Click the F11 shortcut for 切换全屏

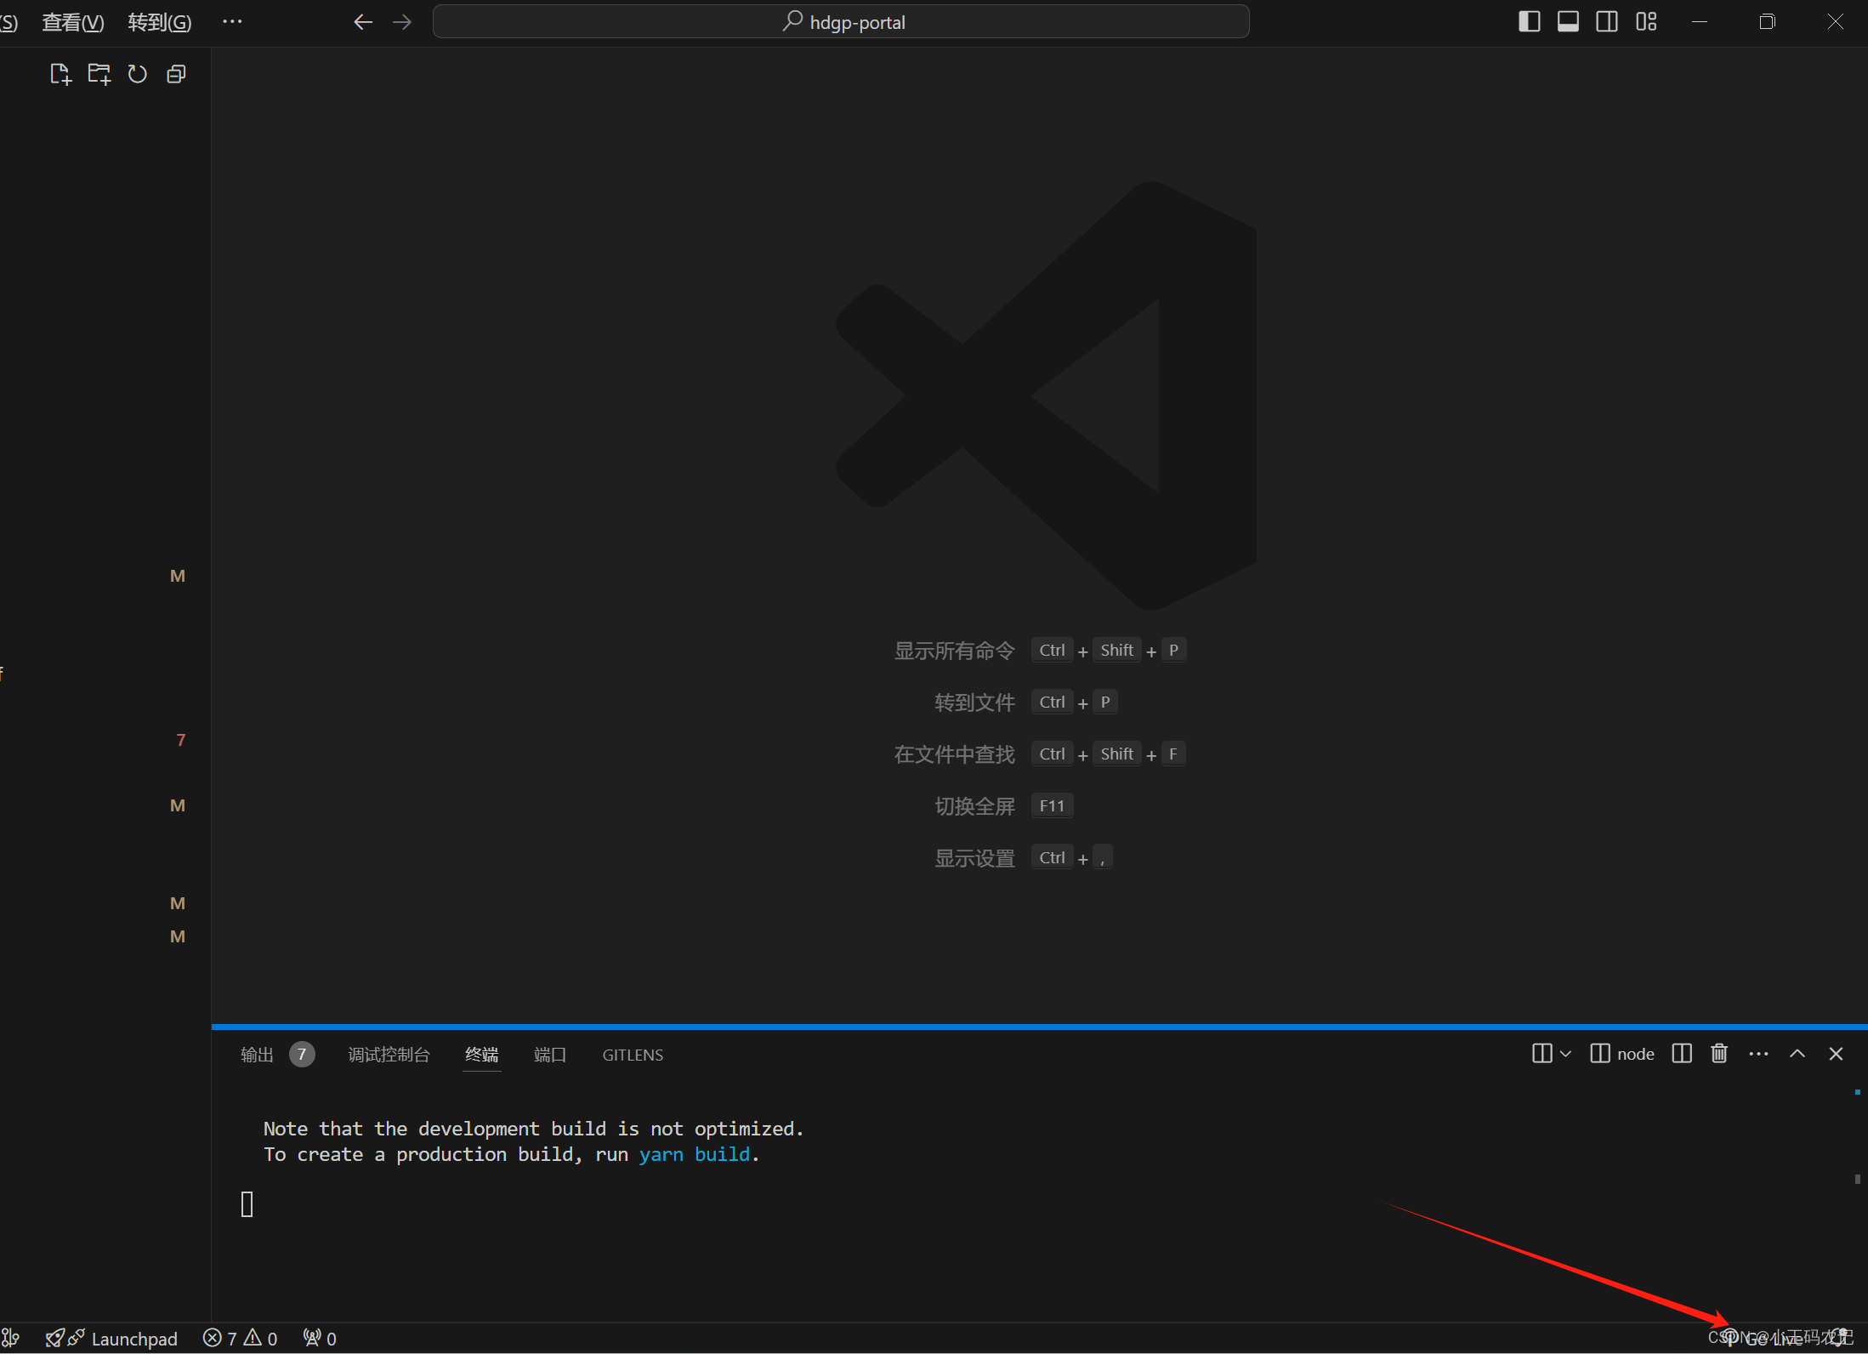coord(1052,806)
